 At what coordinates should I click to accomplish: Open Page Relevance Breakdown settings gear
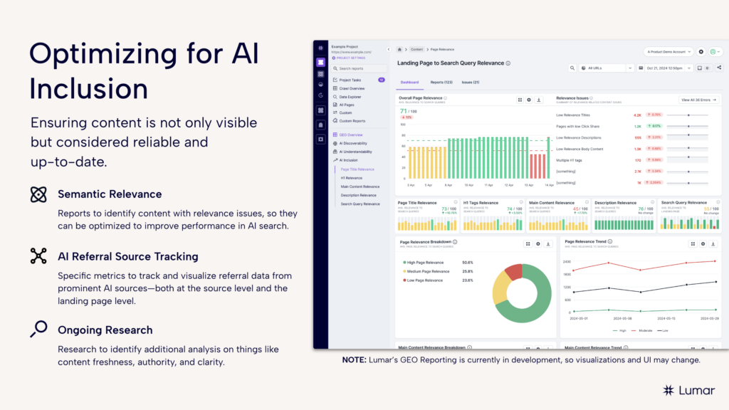[x=538, y=244]
